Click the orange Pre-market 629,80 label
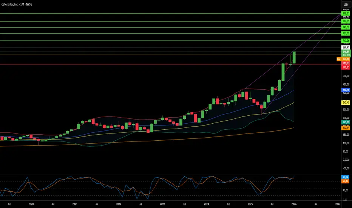Viewport: 352px width, 208px height. 344,59
